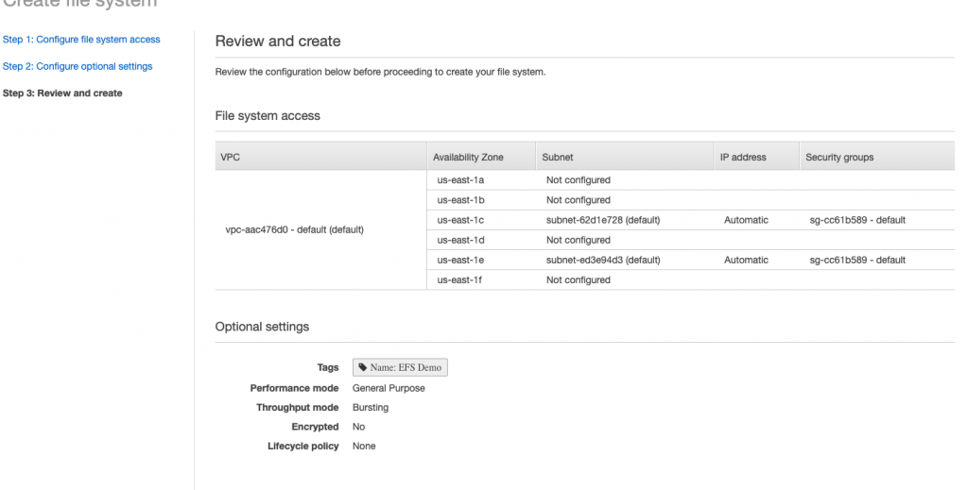Click subnet-ed3e94d3 in the us-east-1e row
Screen dimensions: 968x490
point(602,260)
